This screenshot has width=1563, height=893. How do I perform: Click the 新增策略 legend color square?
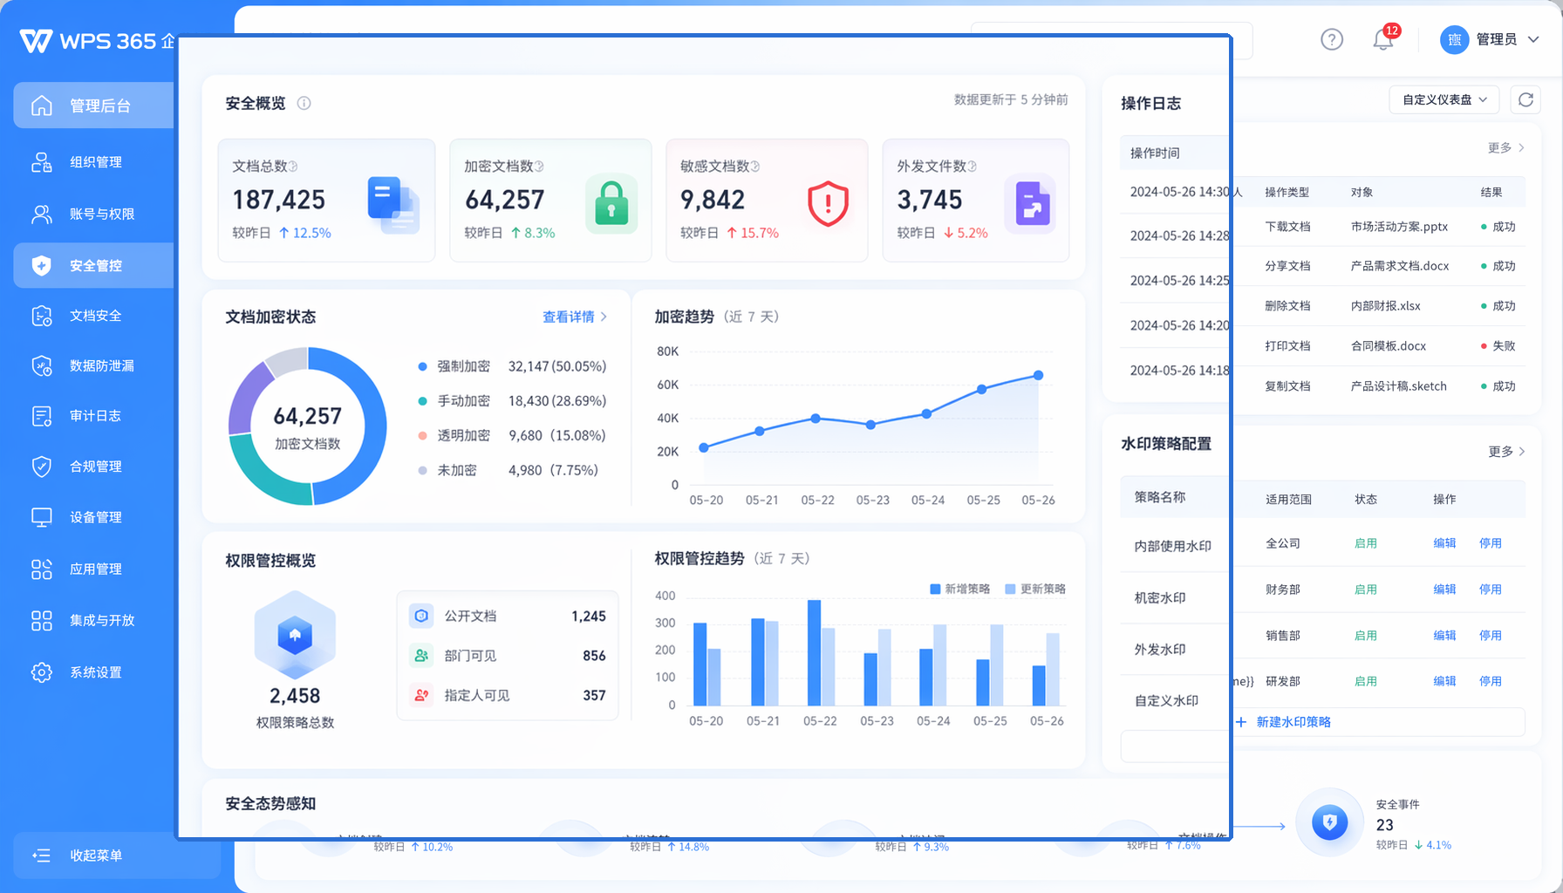935,589
